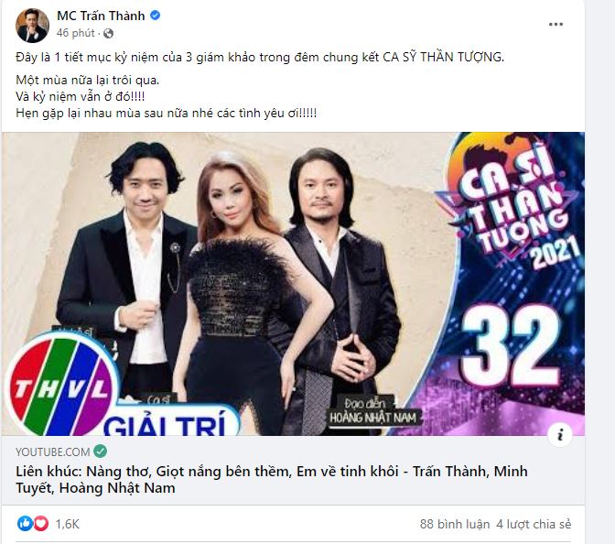View the 4 lượt chia sẻ shares
Image resolution: width=615 pixels, height=544 pixels.
click(534, 524)
